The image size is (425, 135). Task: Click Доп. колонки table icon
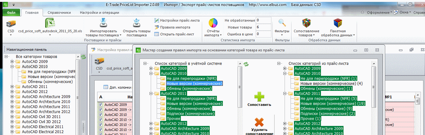pos(106,87)
